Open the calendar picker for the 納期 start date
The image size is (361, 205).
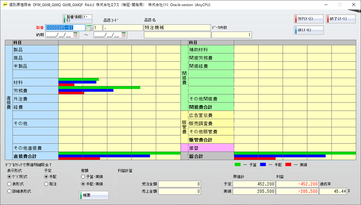pyautogui.click(x=75, y=35)
